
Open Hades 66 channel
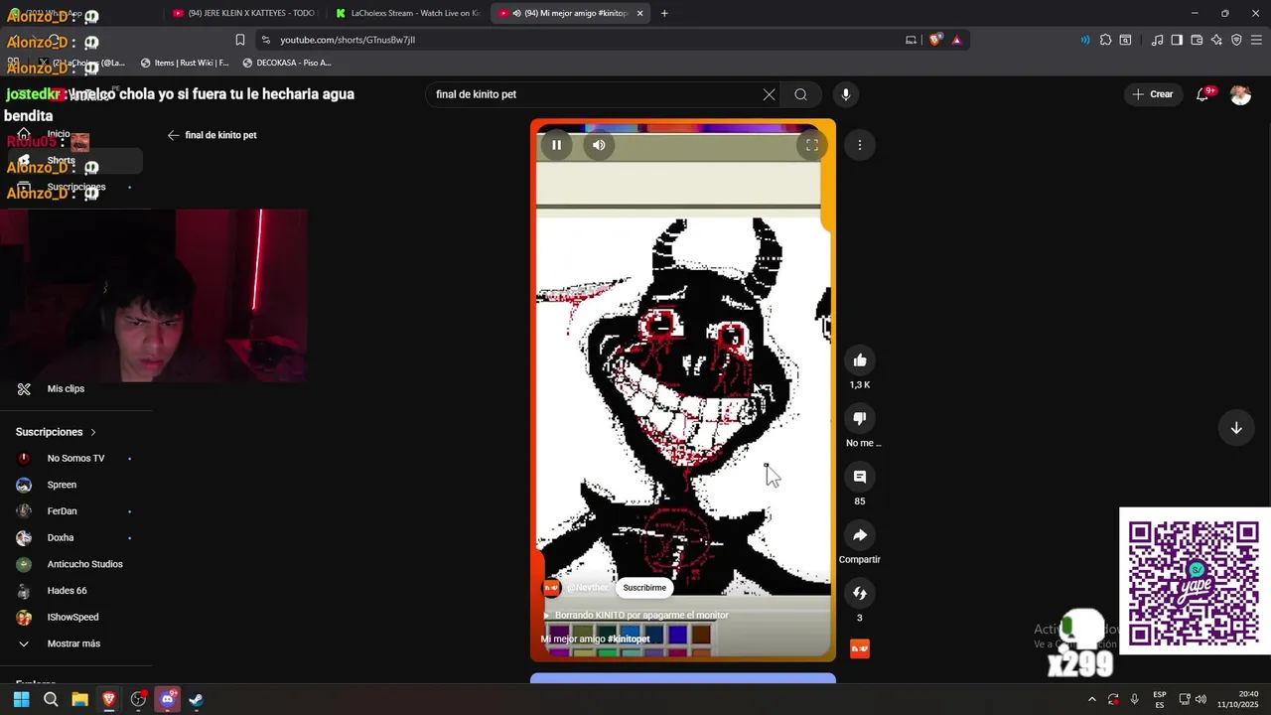click(x=67, y=591)
